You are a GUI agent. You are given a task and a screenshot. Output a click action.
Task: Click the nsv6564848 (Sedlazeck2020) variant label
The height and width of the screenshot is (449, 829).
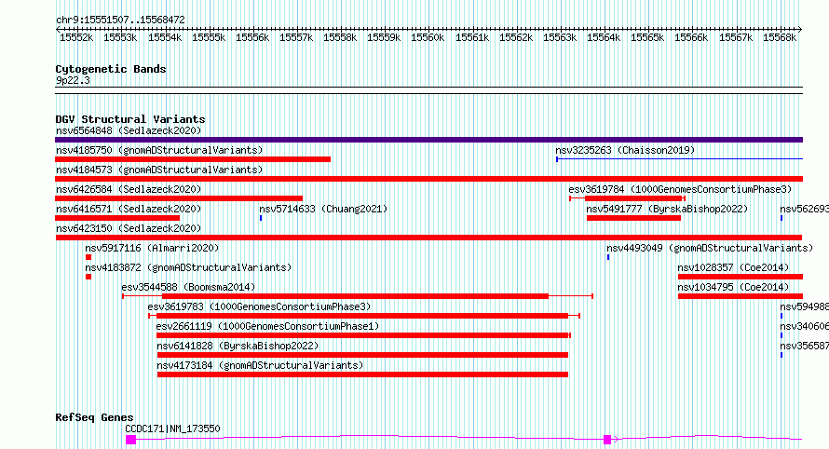(x=129, y=130)
